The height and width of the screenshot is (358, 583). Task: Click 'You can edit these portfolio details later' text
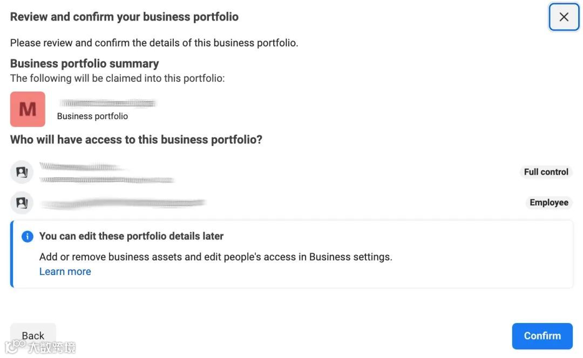(131, 236)
